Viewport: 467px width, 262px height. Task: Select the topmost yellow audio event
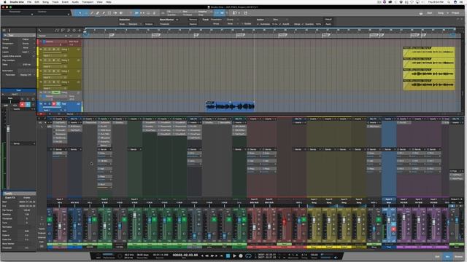click(x=429, y=52)
